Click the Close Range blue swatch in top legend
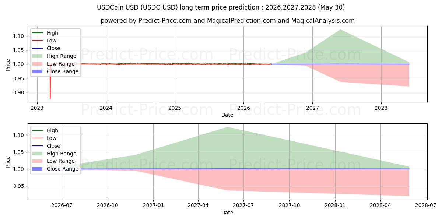This screenshot has height=221, width=442. 37,71
